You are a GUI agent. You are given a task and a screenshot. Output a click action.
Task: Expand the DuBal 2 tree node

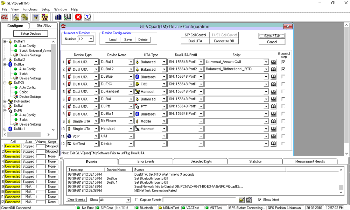pyautogui.click(x=5, y=60)
